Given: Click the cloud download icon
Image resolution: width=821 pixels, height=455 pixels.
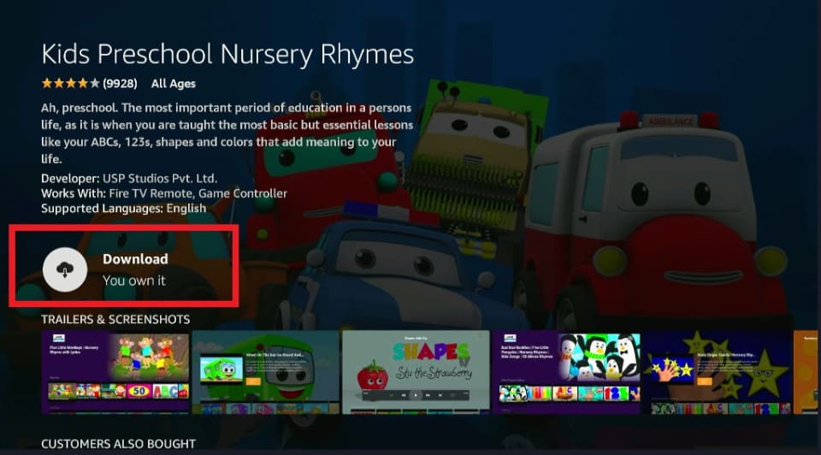Looking at the screenshot, I should [x=65, y=269].
